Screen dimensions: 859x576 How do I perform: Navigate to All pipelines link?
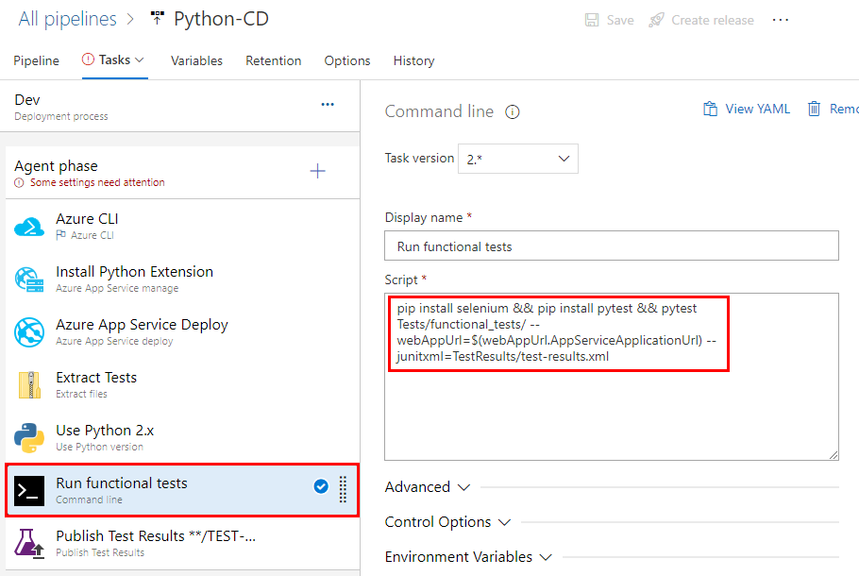[67, 19]
